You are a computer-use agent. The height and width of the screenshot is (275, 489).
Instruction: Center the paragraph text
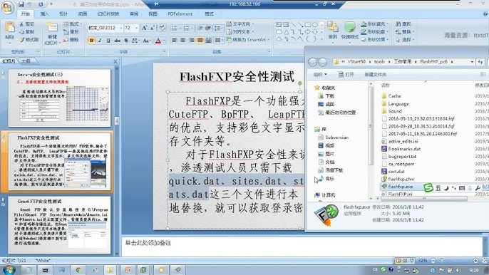click(x=182, y=40)
